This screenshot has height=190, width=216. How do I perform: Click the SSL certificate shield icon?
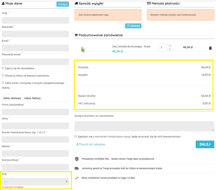coord(77,159)
